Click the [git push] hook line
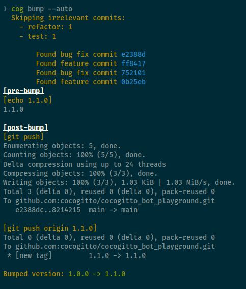This screenshot has height=289, width=246. click(23, 137)
